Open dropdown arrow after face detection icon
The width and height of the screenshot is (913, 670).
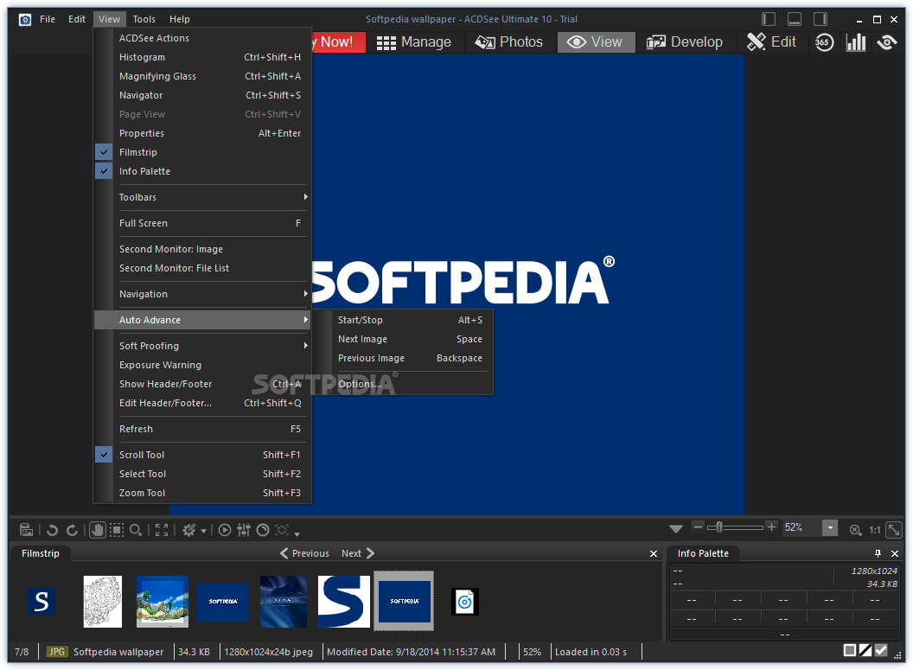[297, 533]
